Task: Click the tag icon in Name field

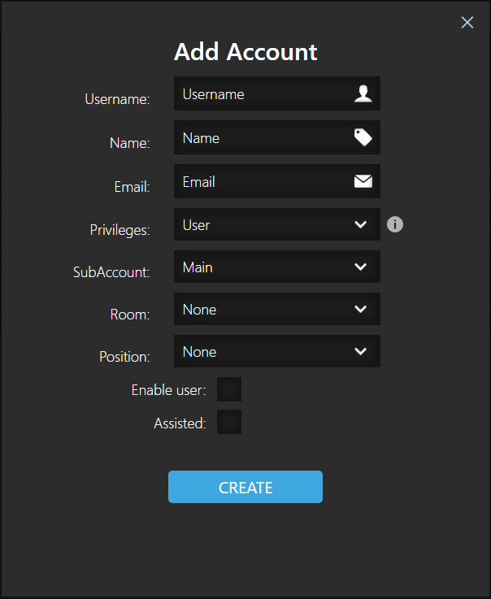Action: tap(363, 137)
